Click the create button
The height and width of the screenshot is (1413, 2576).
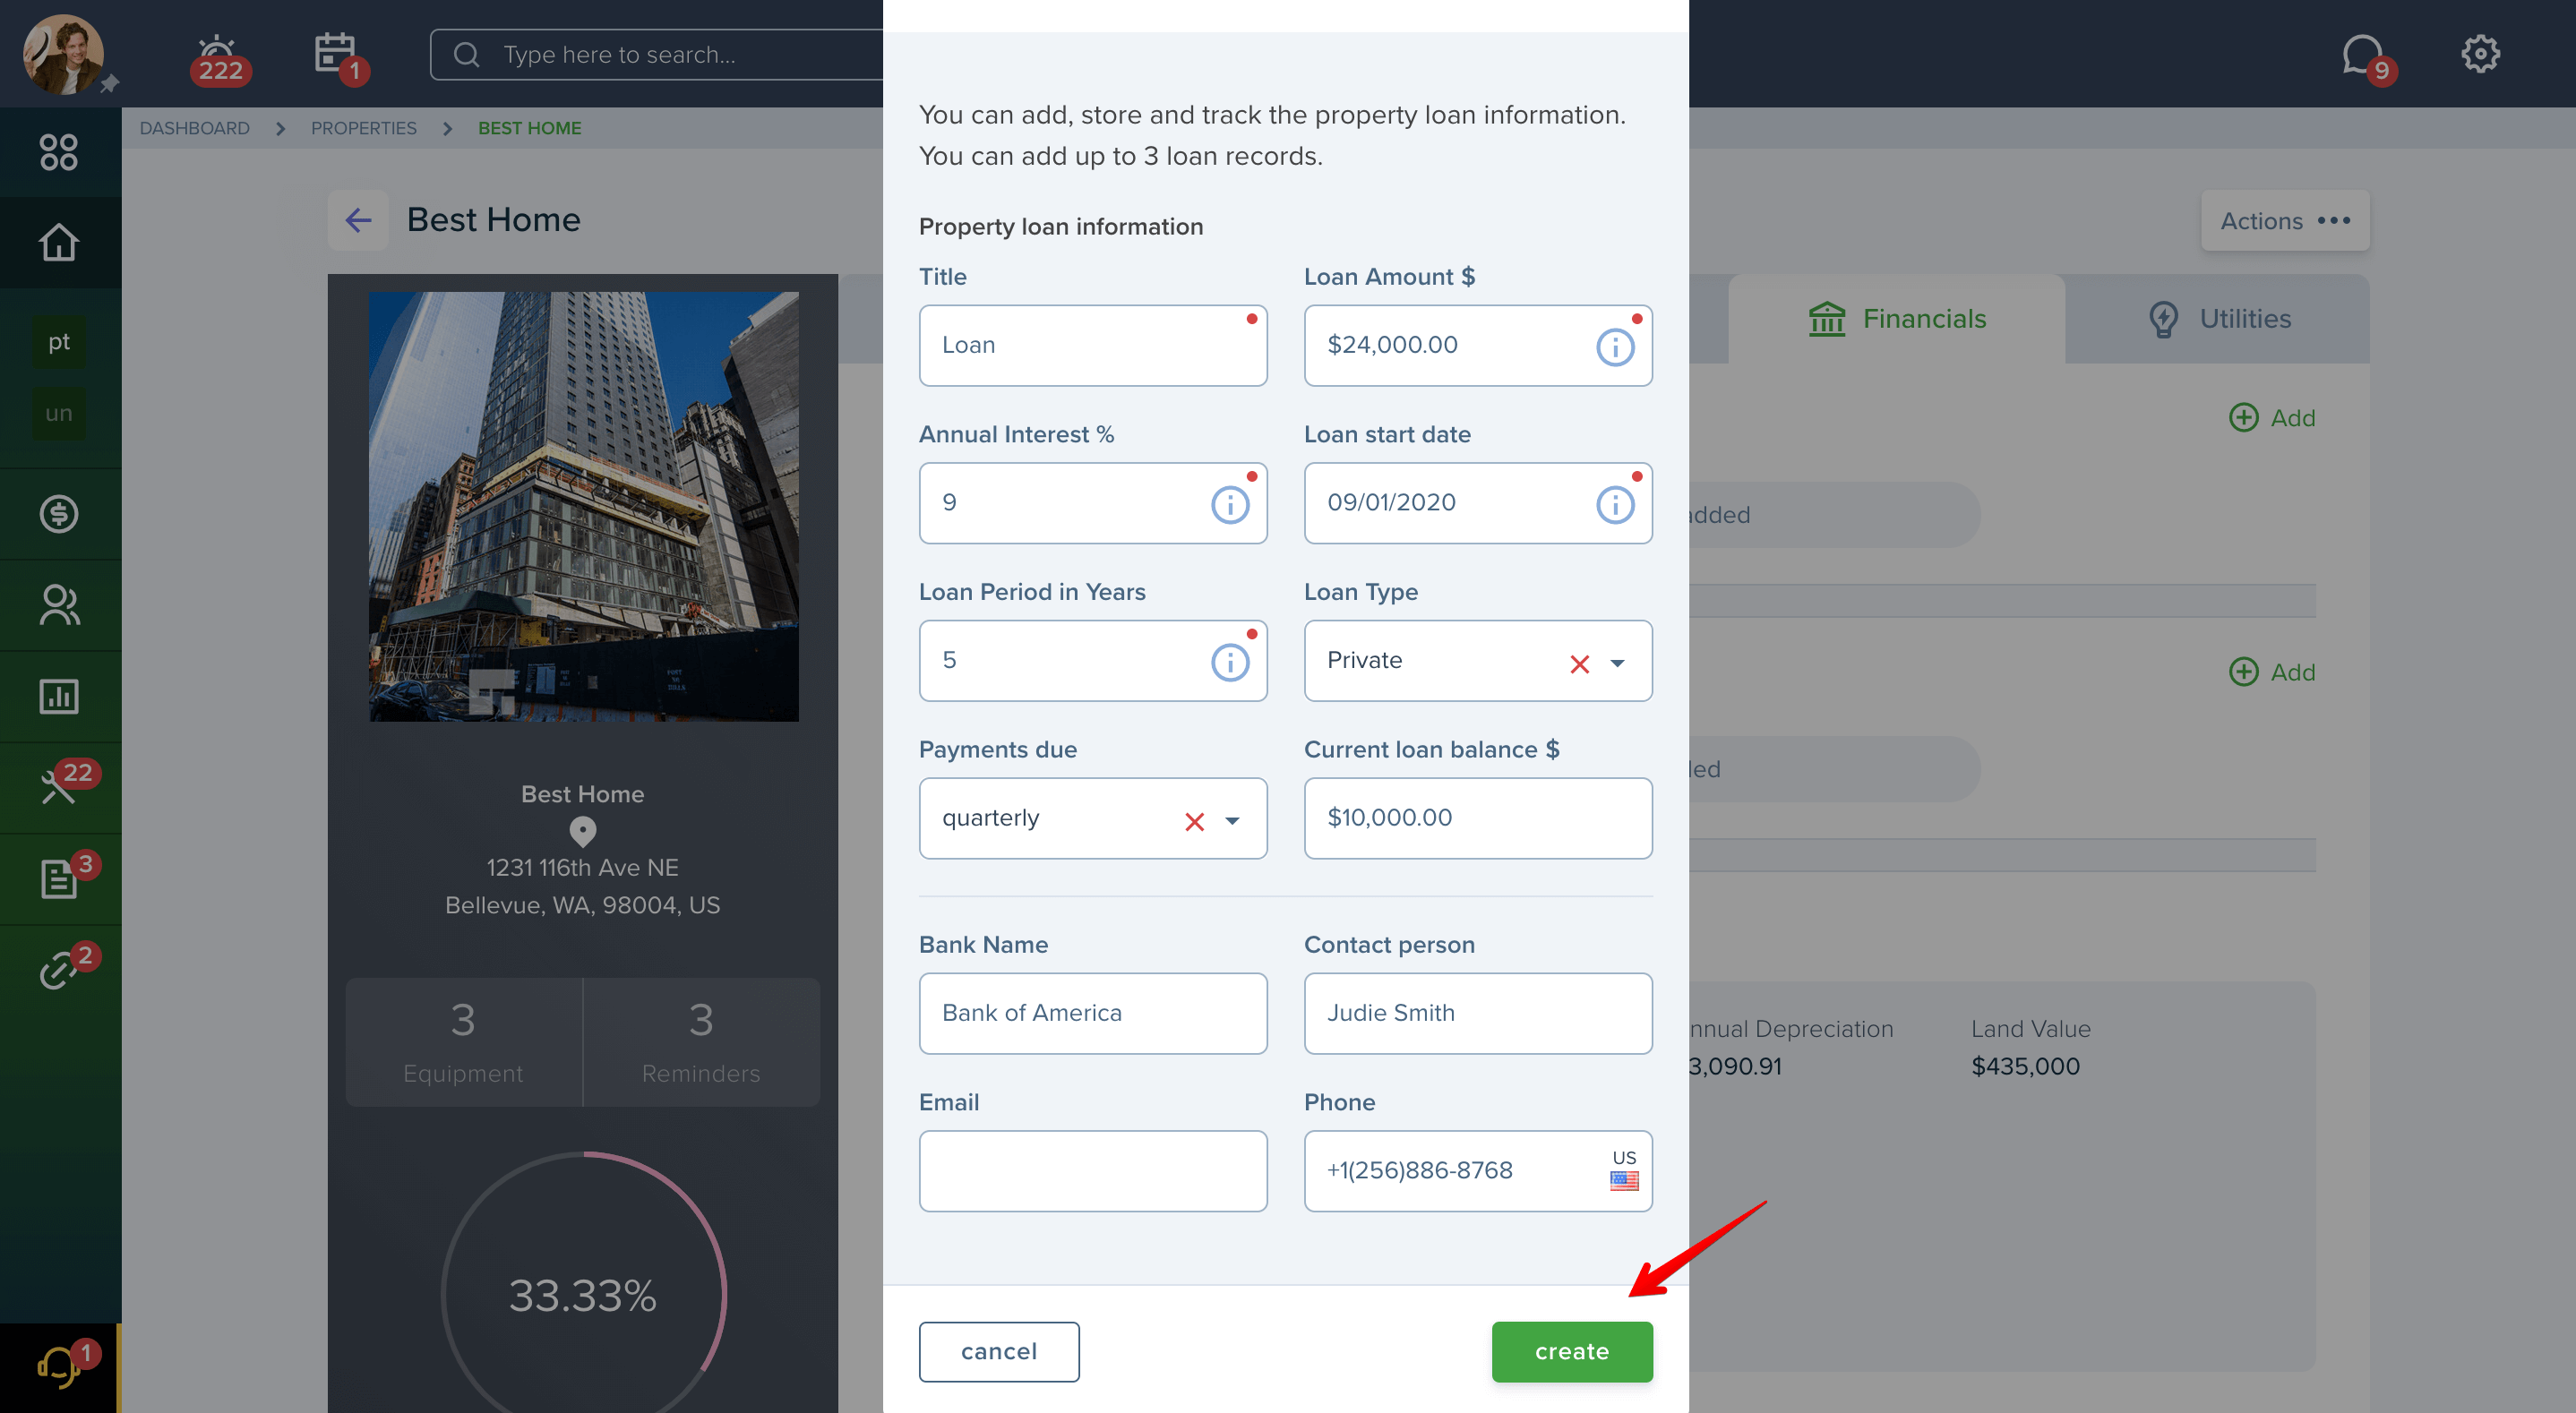pyautogui.click(x=1571, y=1351)
